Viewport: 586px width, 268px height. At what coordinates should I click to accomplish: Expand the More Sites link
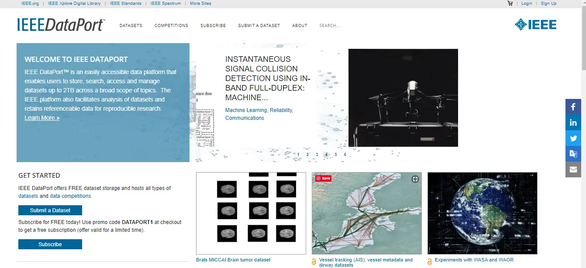pyautogui.click(x=200, y=3)
